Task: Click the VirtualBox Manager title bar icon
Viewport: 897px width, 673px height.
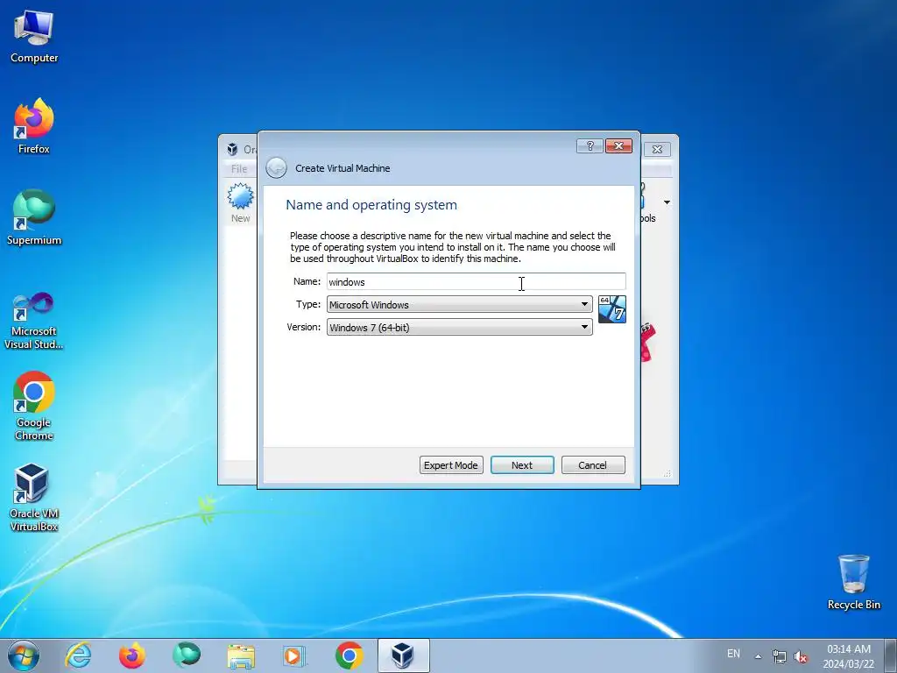Action: point(232,149)
